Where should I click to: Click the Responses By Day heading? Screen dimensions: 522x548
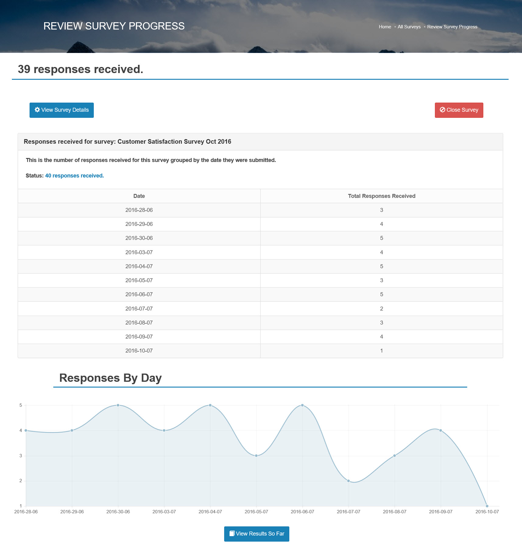click(110, 378)
